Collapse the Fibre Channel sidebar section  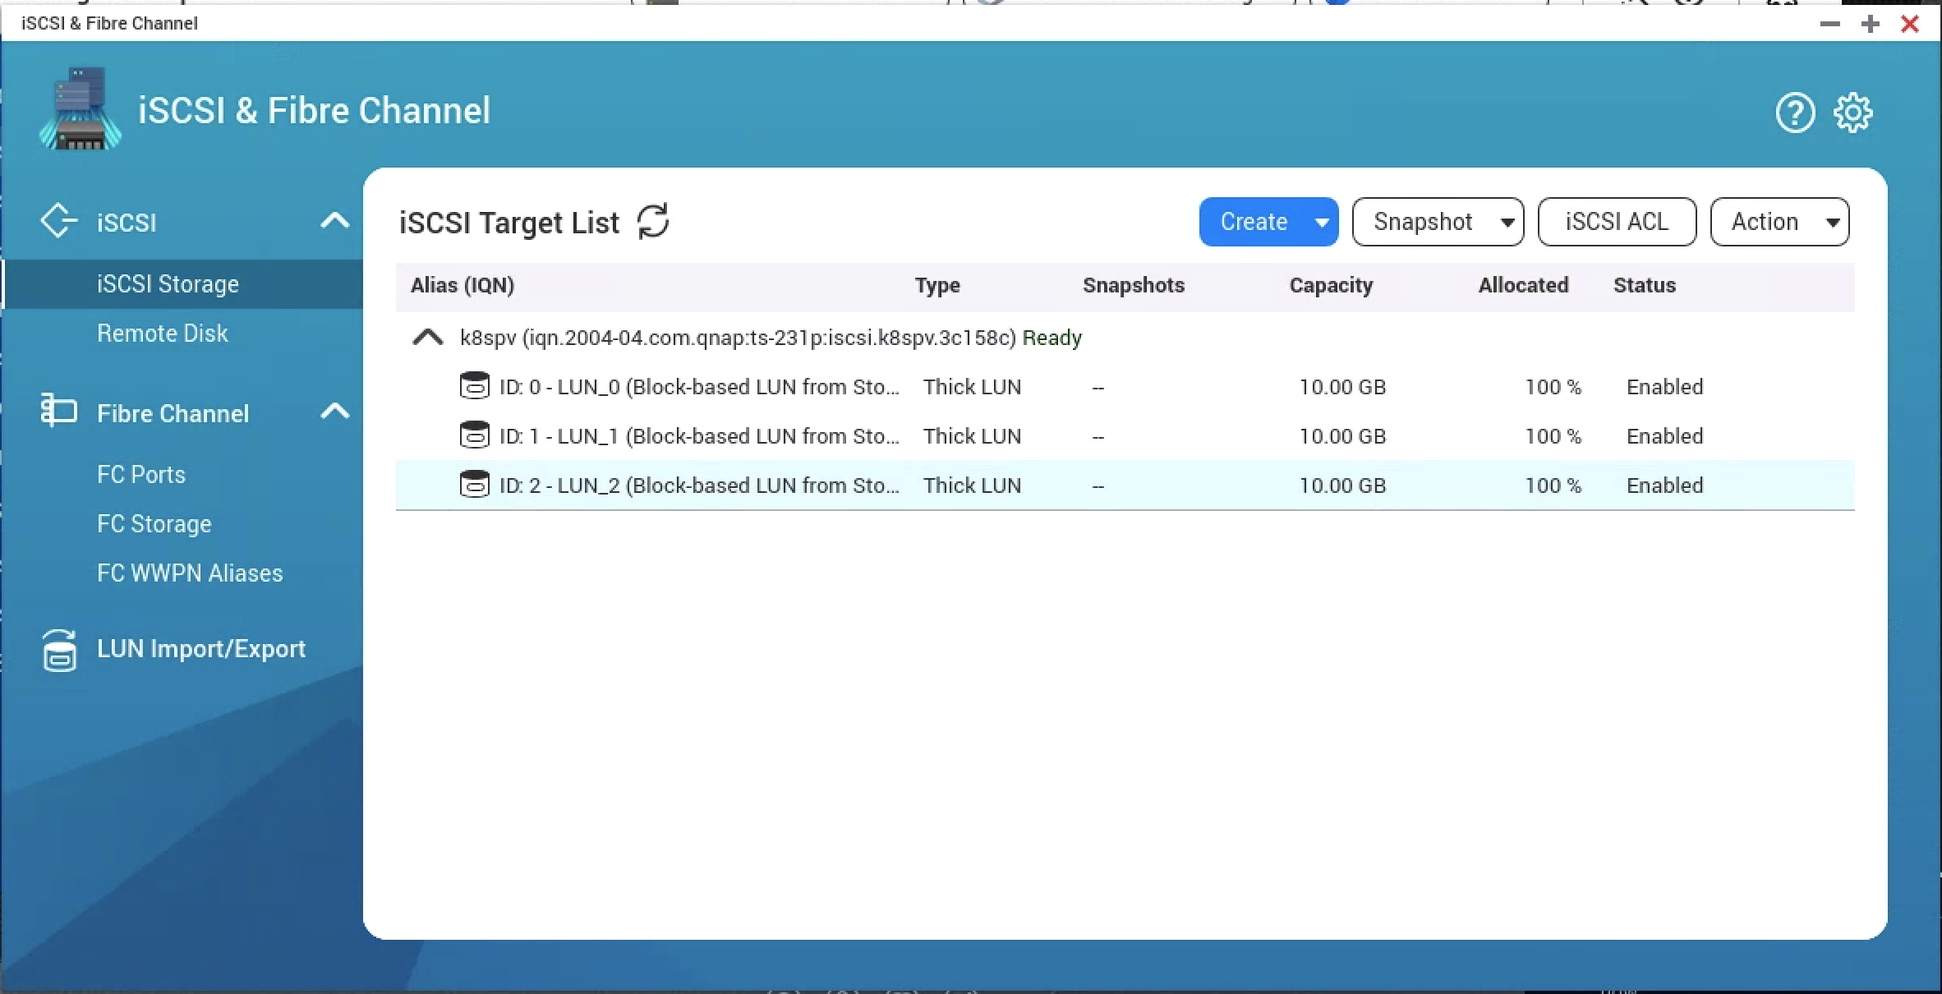point(334,411)
